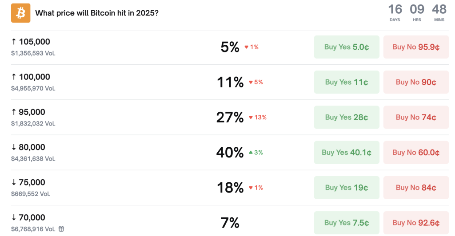Click the 27% chance for 95,000
Image resolution: width=455 pixels, height=236 pixels.
pos(230,117)
